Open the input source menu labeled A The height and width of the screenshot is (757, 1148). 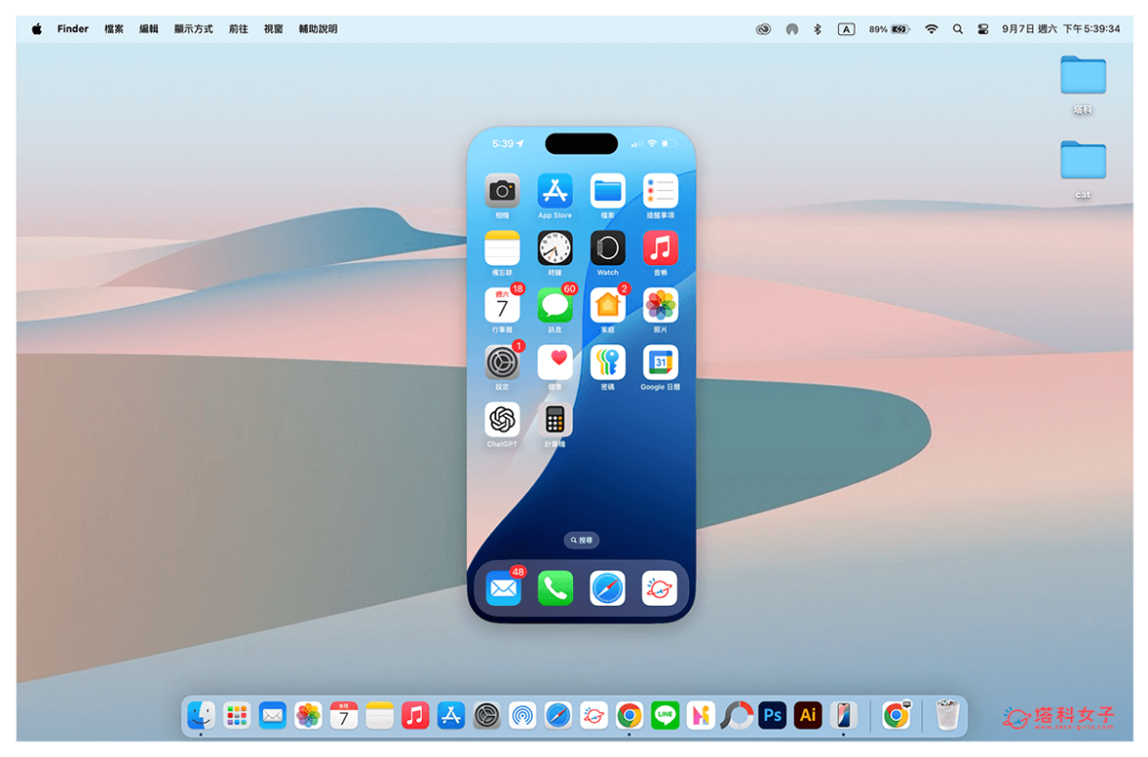coord(846,28)
